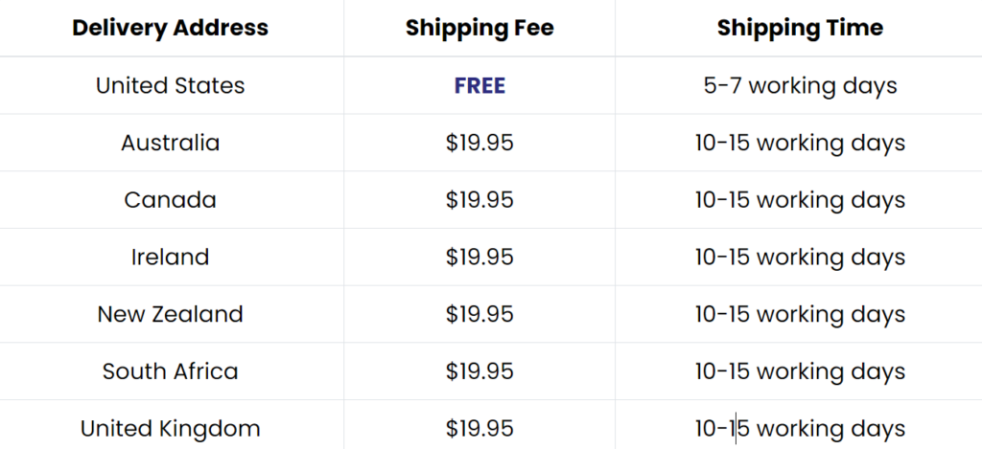Click New Zealand's 10-15 working days cell
This screenshot has height=449, width=982.
pyautogui.click(x=801, y=314)
